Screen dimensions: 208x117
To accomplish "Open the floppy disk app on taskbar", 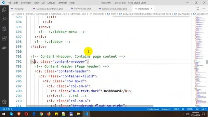I will tap(71, 114).
